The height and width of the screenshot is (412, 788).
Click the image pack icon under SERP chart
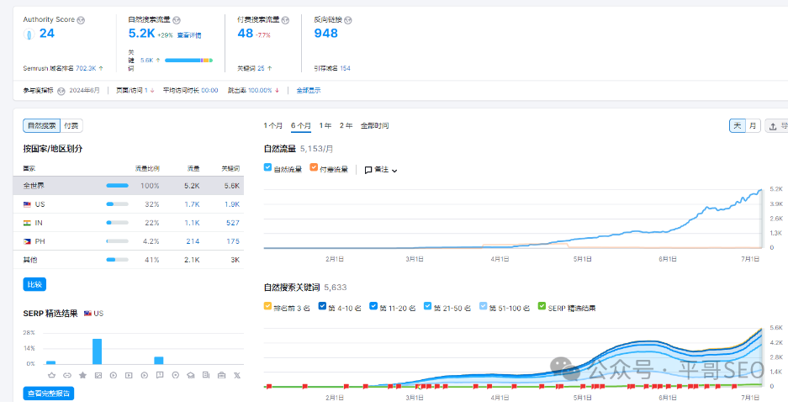coord(98,374)
